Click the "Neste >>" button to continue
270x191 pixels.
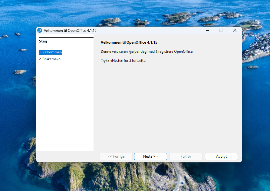(150, 156)
